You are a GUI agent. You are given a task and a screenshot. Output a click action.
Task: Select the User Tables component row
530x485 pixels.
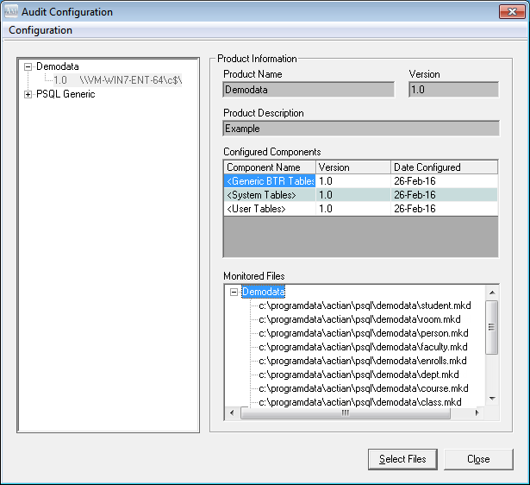[269, 209]
